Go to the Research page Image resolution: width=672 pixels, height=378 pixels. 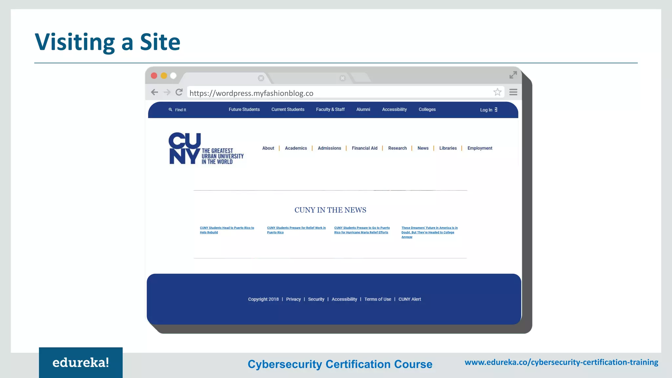(x=397, y=148)
